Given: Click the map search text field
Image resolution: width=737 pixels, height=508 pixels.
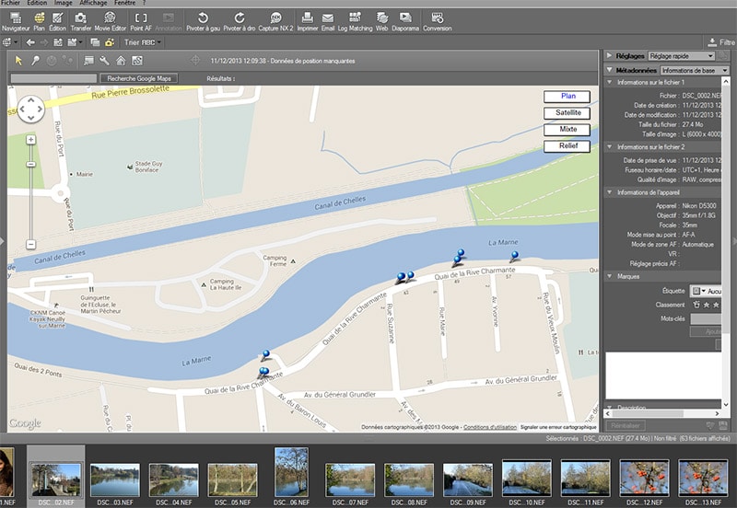Looking at the screenshot, I should 53,78.
